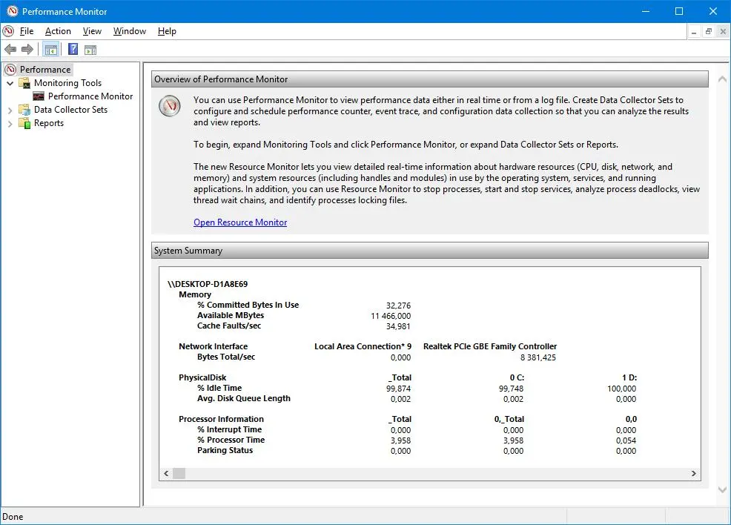Open the View menu
Viewport: 731px width, 525px height.
point(92,31)
